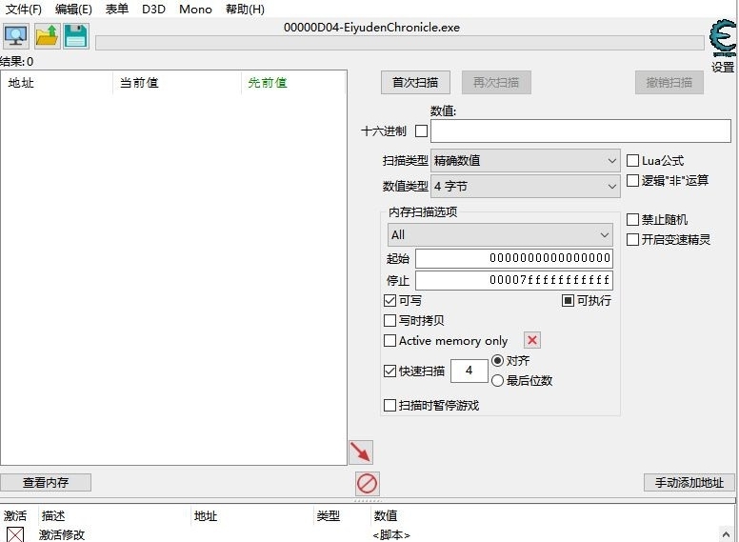Screen dimensions: 739x542
Task: Click red X beside Active memory only
Action: point(532,340)
